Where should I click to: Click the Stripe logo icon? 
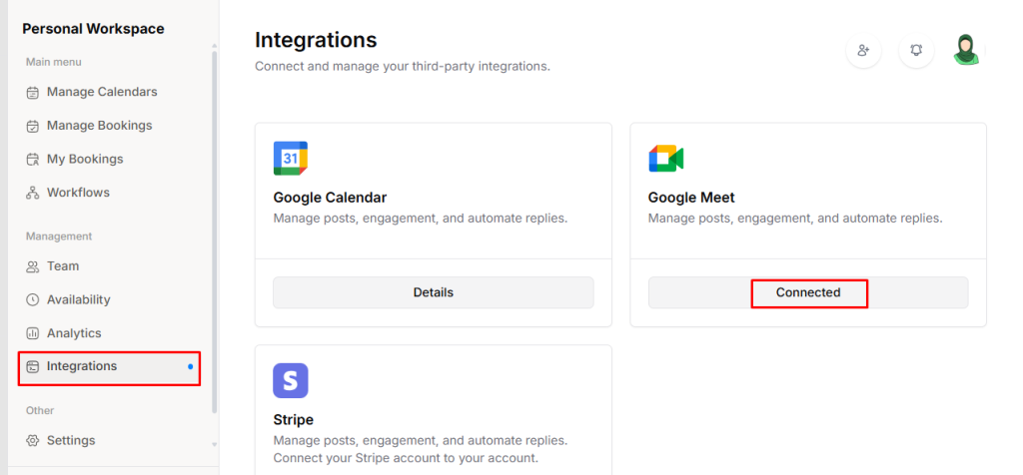[291, 380]
